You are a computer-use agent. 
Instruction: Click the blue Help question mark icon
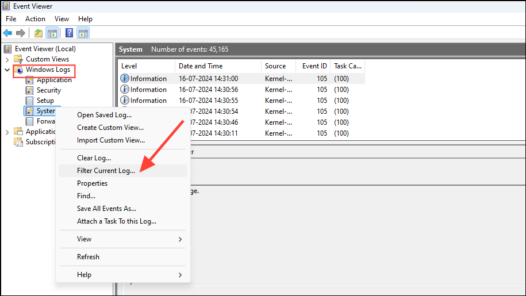coord(69,33)
